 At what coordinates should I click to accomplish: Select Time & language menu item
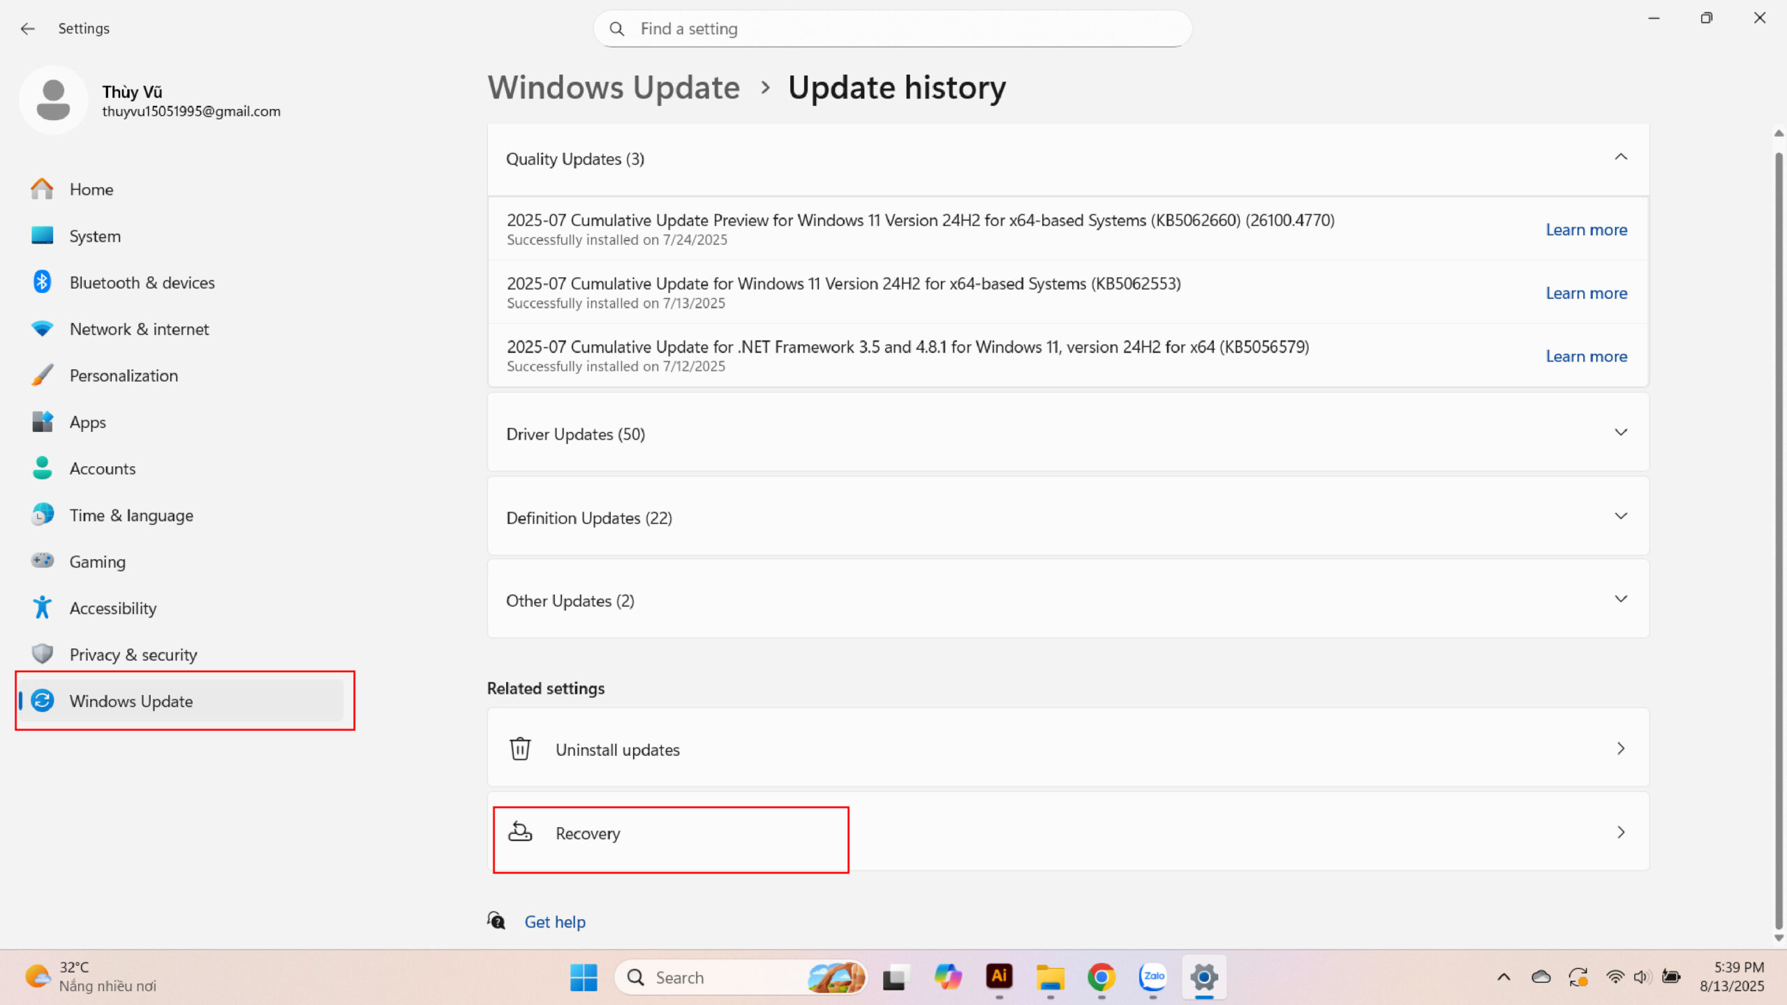pos(131,516)
